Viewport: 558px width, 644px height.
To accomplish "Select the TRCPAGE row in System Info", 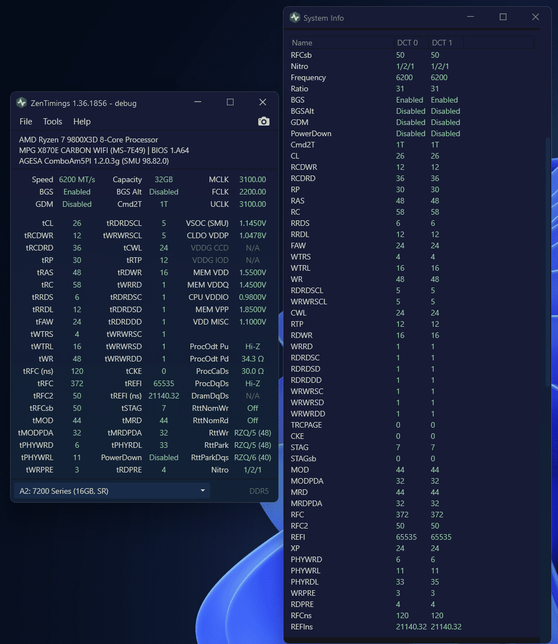I will click(x=412, y=425).
